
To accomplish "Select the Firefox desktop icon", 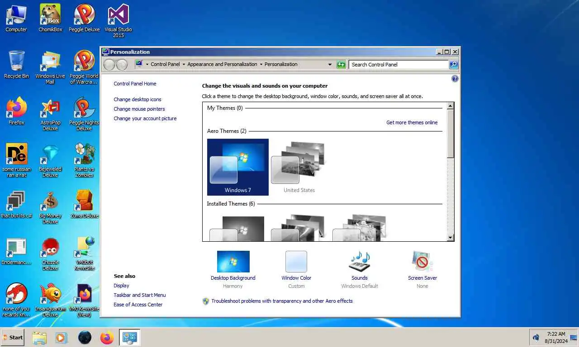I will tap(16, 112).
